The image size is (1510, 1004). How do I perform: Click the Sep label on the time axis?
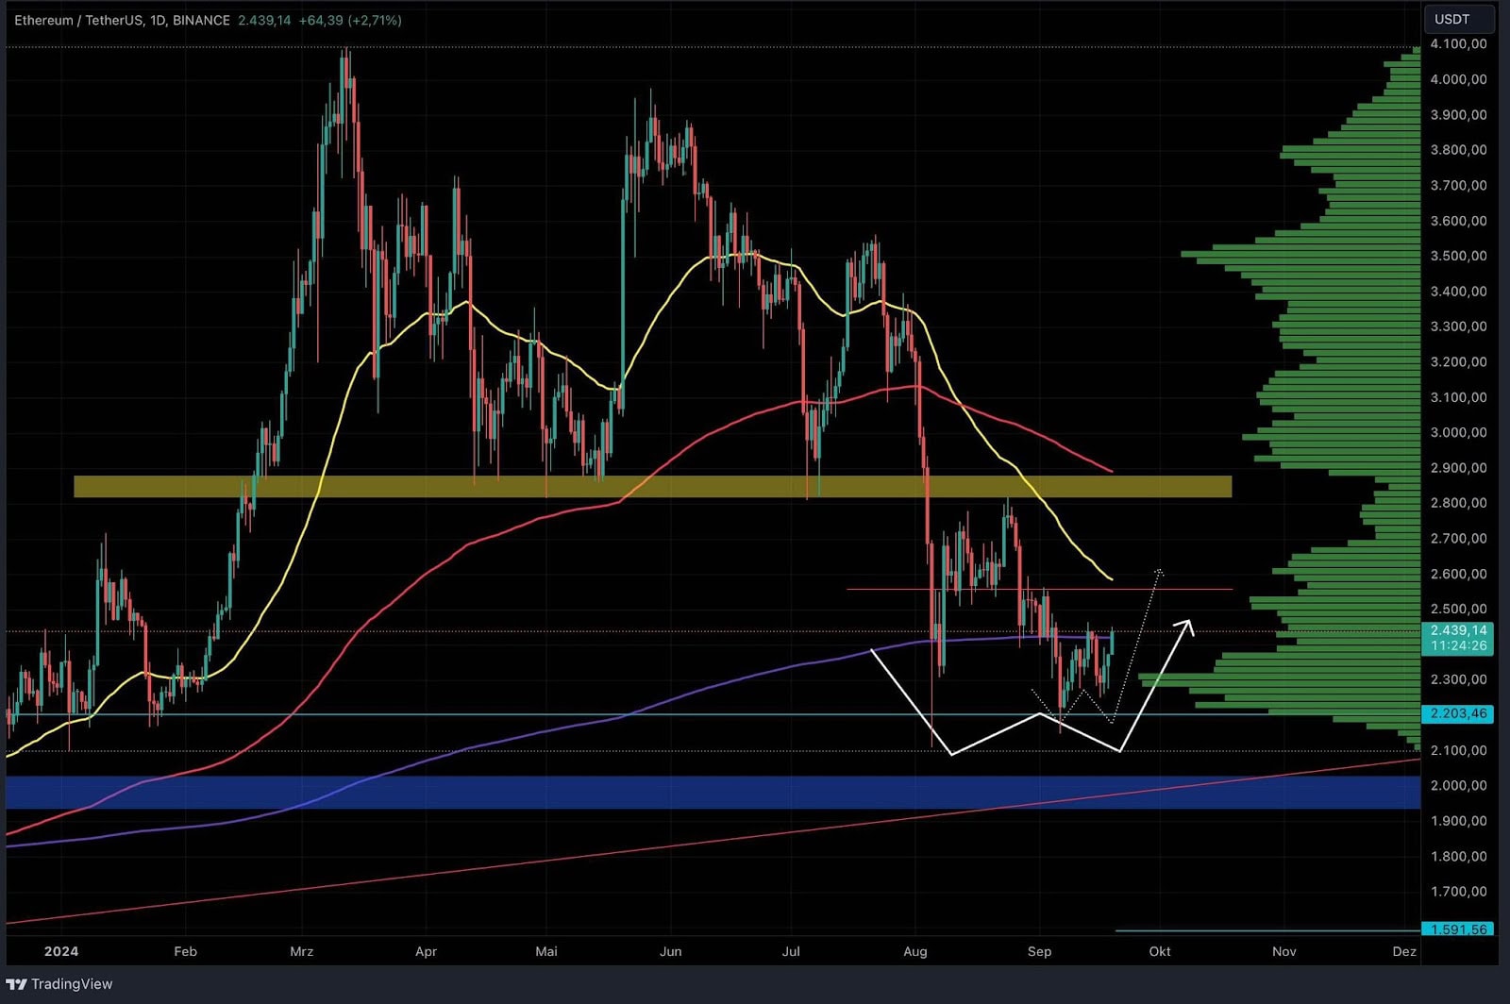(x=1040, y=951)
